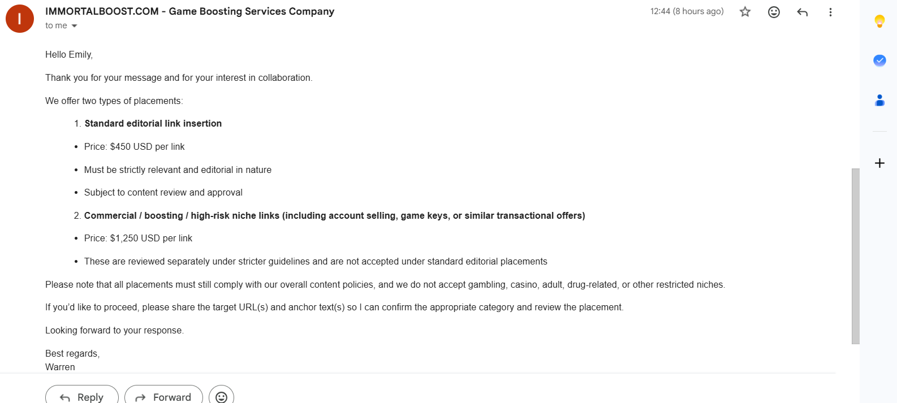Image resolution: width=897 pixels, height=403 pixels.
Task: Click sender name IMMORTALBOOST.COM
Action: [x=102, y=11]
